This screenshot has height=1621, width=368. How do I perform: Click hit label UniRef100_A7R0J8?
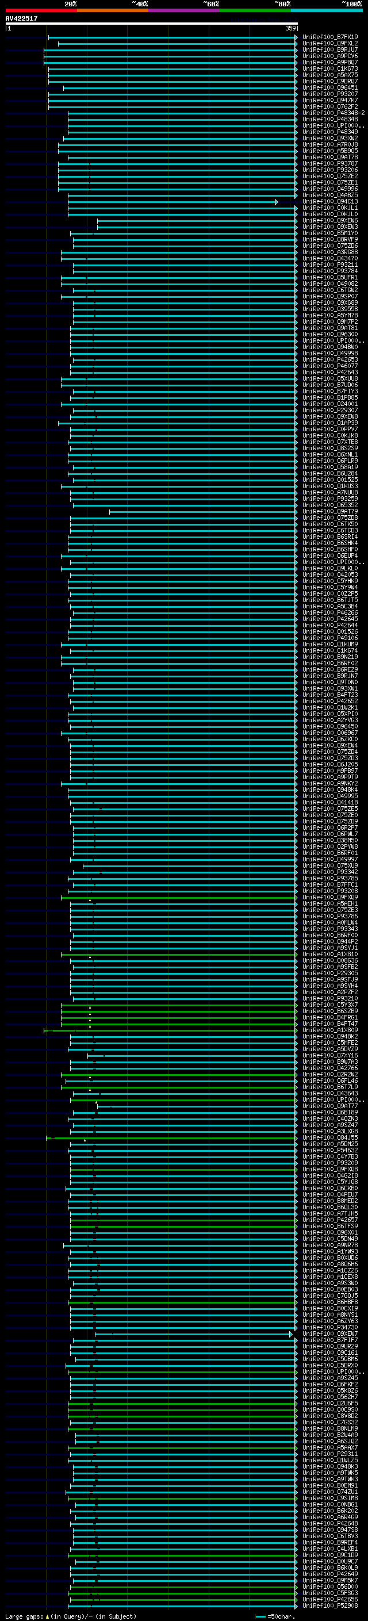pos(329,145)
